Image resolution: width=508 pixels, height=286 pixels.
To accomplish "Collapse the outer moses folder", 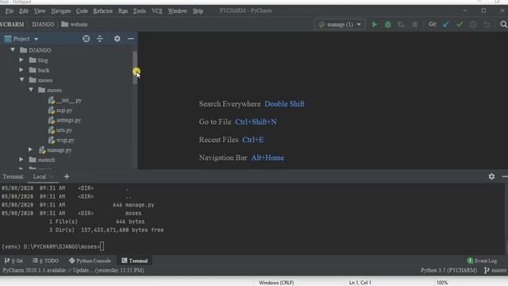I will [21, 79].
